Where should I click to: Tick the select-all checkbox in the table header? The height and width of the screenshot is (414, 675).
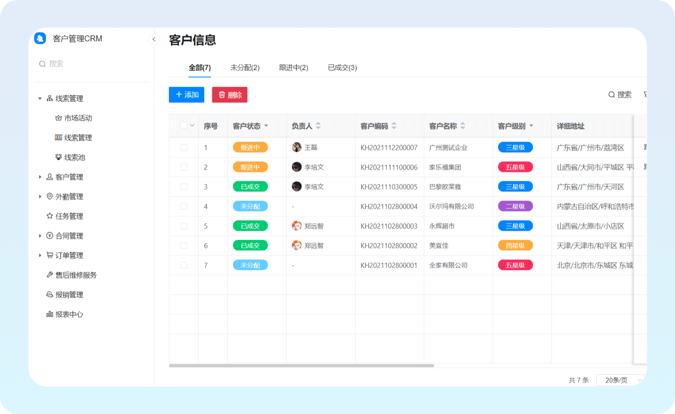184,126
